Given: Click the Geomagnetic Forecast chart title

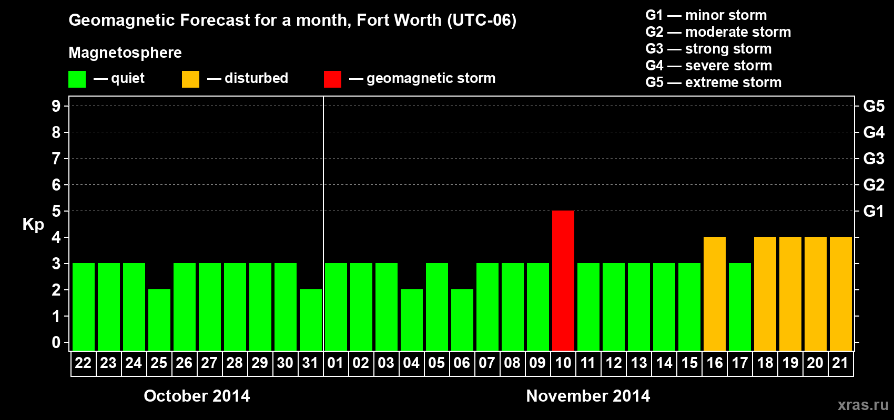Looking at the screenshot, I should (292, 20).
